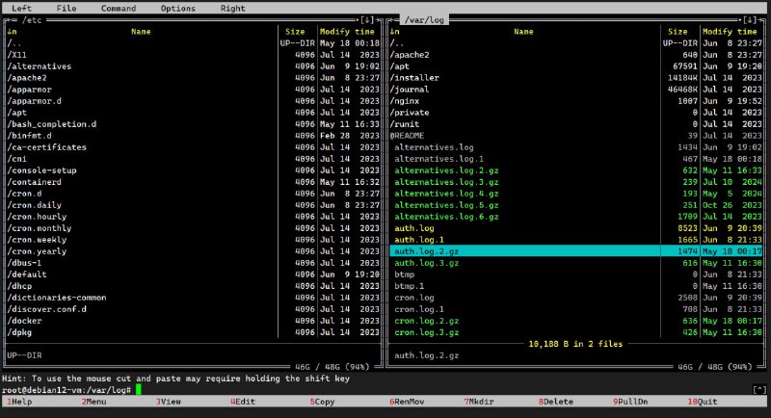Click the 3View function key button
The image size is (771, 418).
[x=169, y=402]
